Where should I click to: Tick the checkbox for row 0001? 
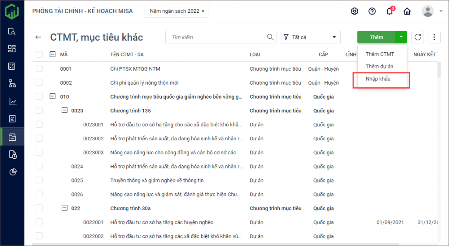(39, 69)
